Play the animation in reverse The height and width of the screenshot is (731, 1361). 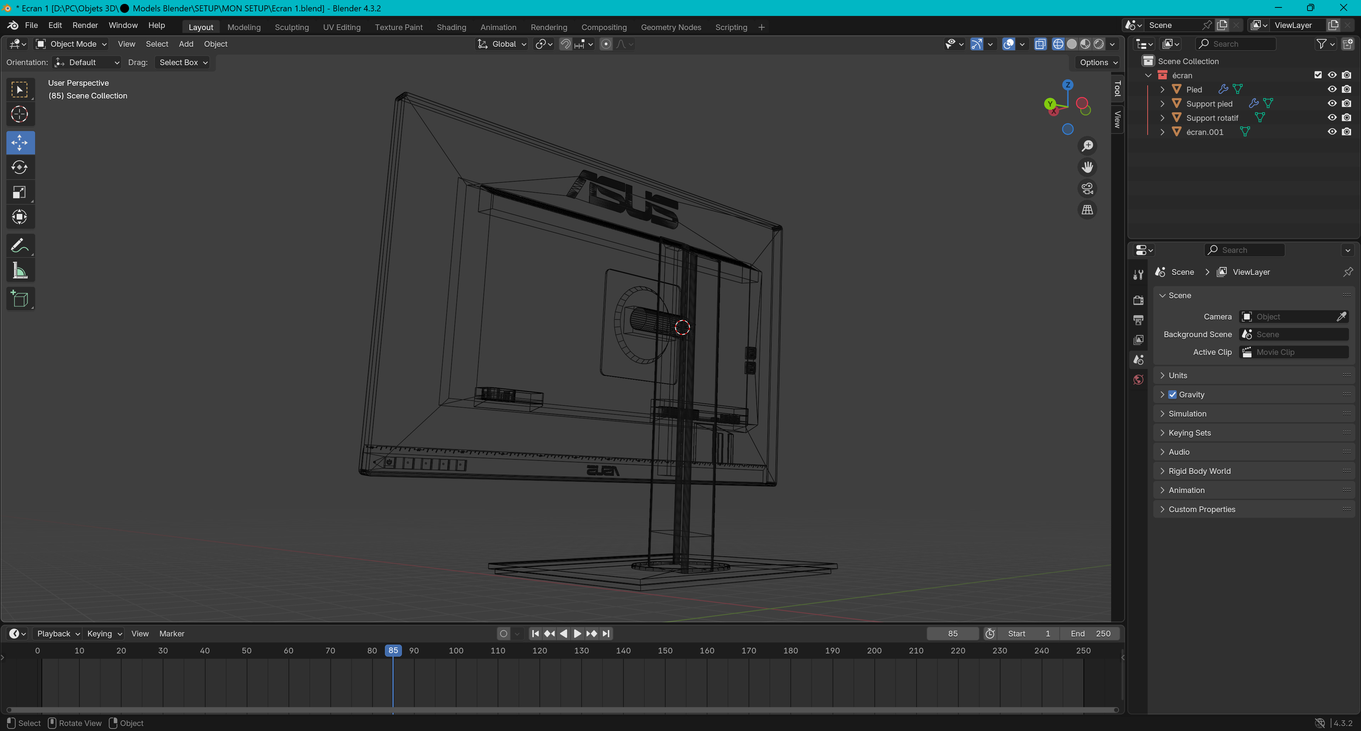563,633
